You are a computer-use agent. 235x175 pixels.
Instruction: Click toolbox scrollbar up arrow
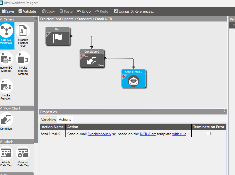pos(36,19)
